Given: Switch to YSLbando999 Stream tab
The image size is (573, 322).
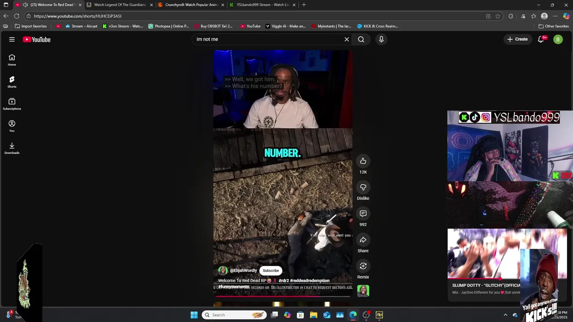Looking at the screenshot, I should pyautogui.click(x=262, y=4).
